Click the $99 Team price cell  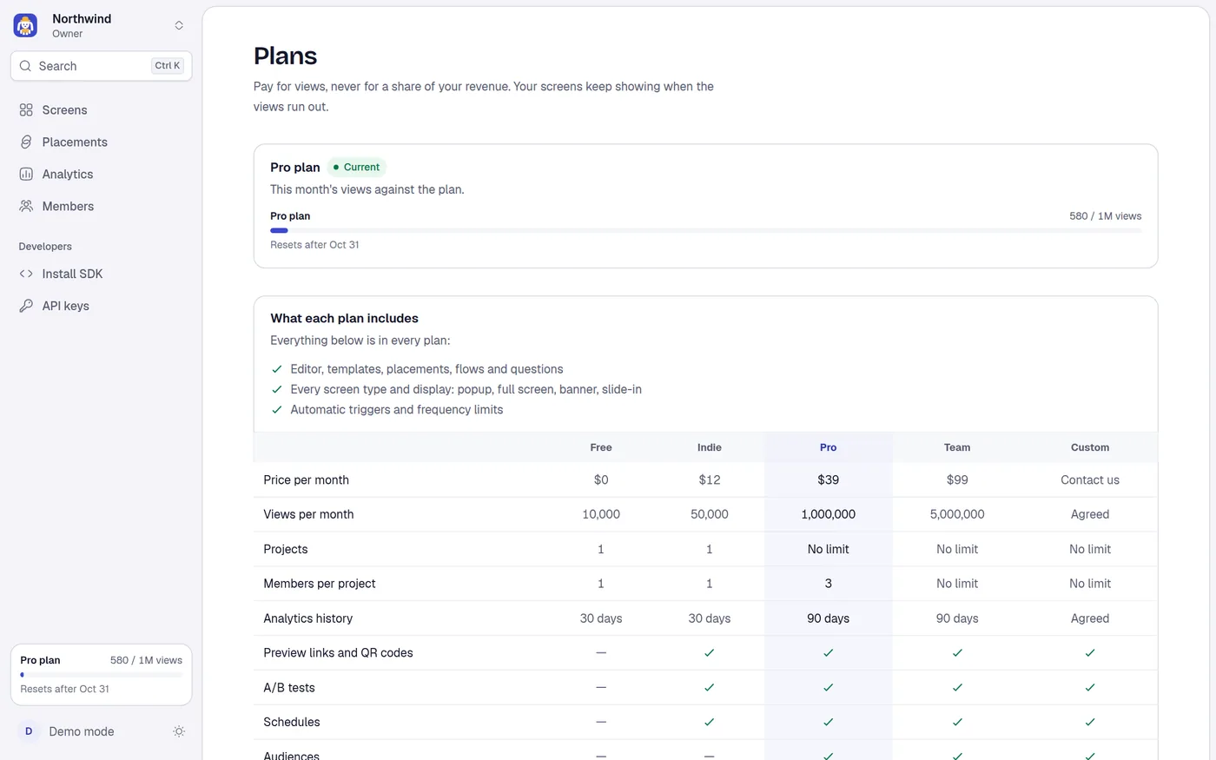(957, 479)
